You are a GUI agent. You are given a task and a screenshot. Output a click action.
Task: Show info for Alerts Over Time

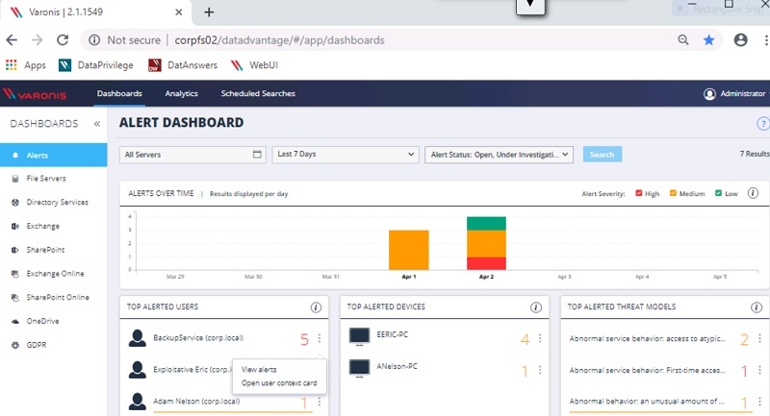pyautogui.click(x=753, y=193)
